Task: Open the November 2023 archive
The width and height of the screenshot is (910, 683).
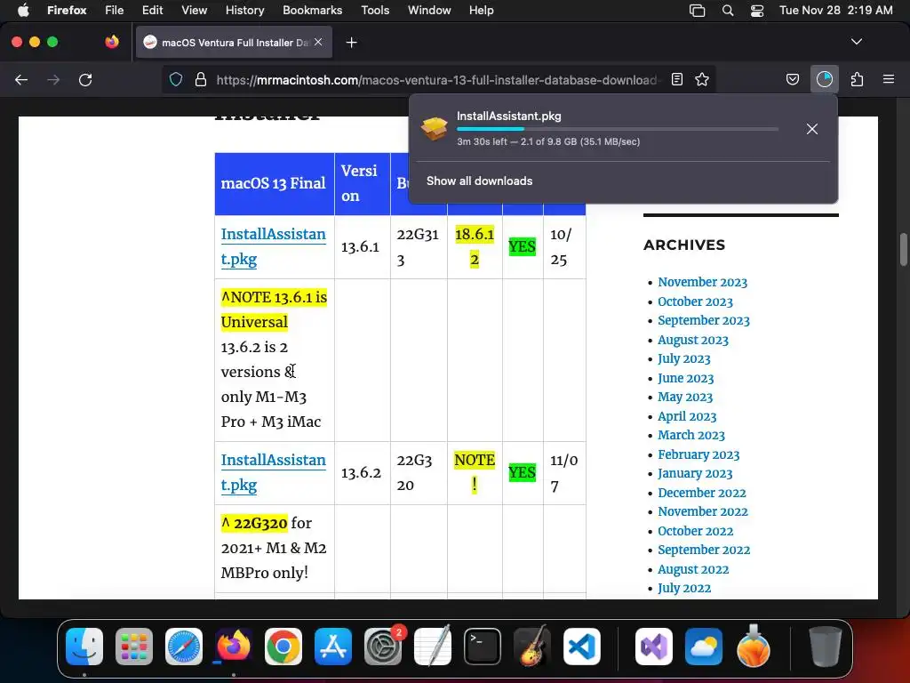Action: pos(702,282)
